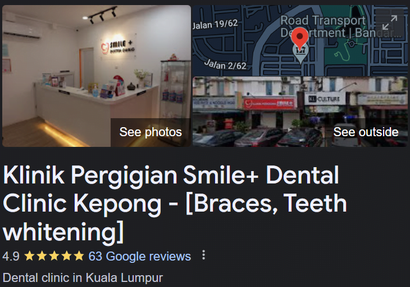Screen dimensions: 410x287
Task: Open See outside street view label
Action: pos(366,132)
